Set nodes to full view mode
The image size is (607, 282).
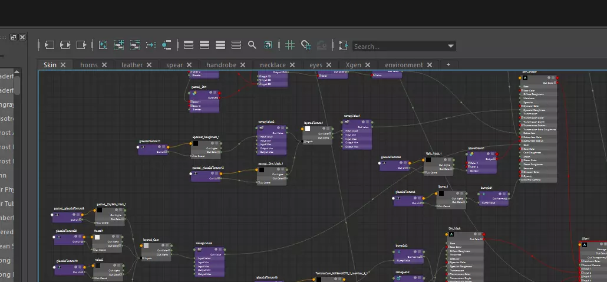tap(220, 45)
